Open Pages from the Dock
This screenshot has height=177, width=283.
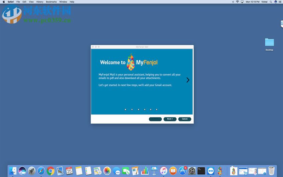click(135, 171)
